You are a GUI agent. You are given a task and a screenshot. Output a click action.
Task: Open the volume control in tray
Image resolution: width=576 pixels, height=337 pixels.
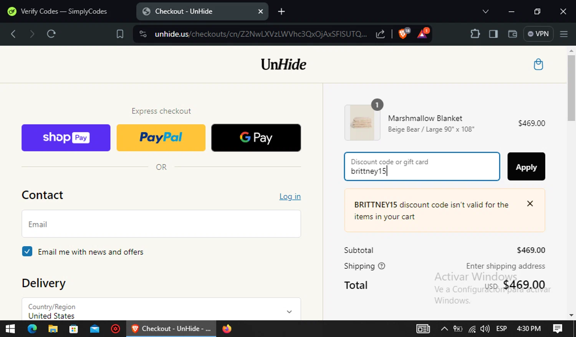click(x=485, y=329)
